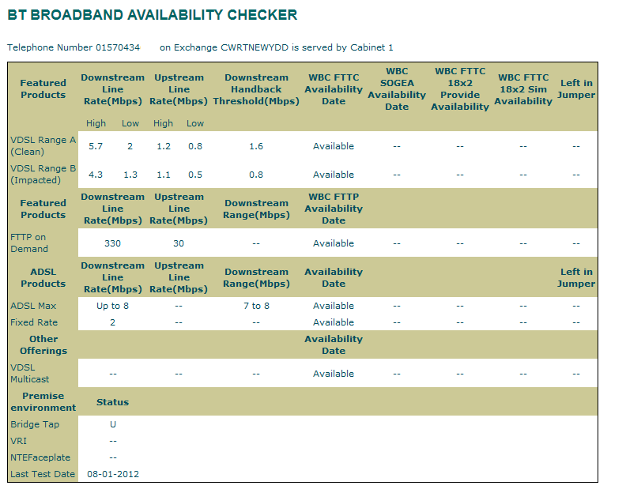This screenshot has width=626, height=493.
Task: Click the VDSL Multicast row label
Action: (x=29, y=373)
